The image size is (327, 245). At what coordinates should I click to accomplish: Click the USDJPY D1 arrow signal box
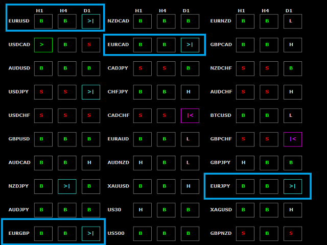(x=91, y=92)
